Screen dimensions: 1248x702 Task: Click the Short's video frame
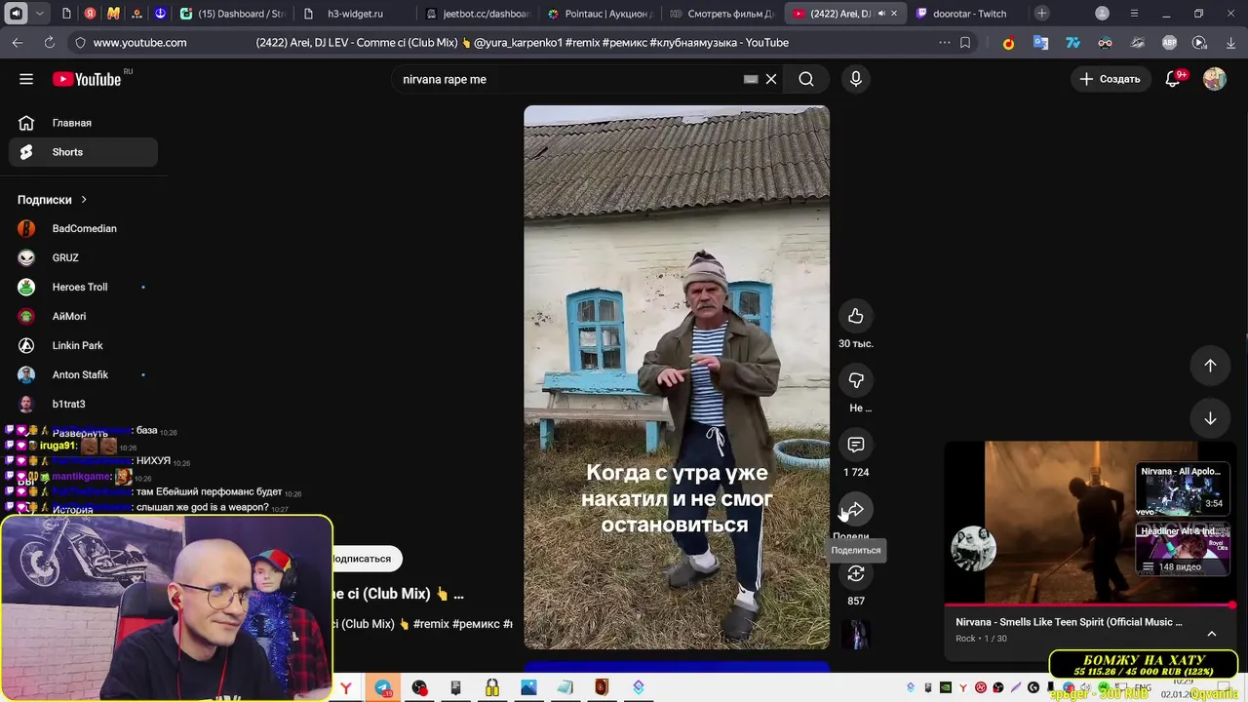coord(677,377)
